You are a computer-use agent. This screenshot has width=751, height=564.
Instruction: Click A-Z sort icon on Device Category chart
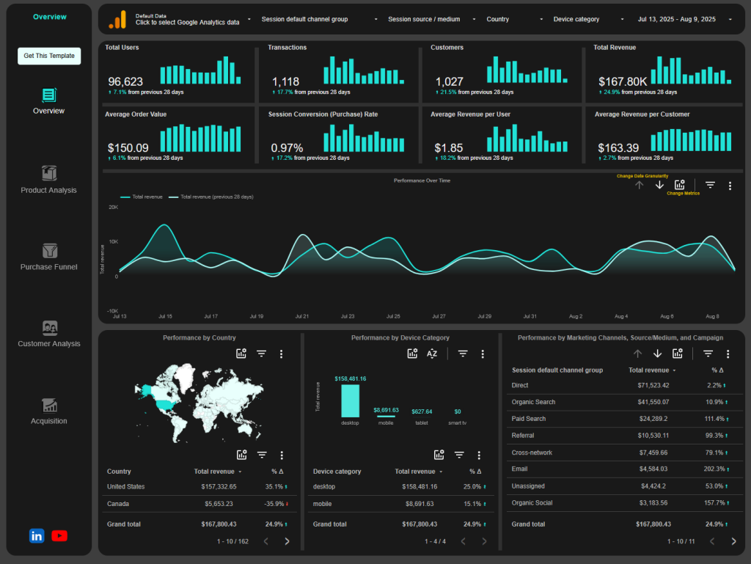(x=432, y=353)
